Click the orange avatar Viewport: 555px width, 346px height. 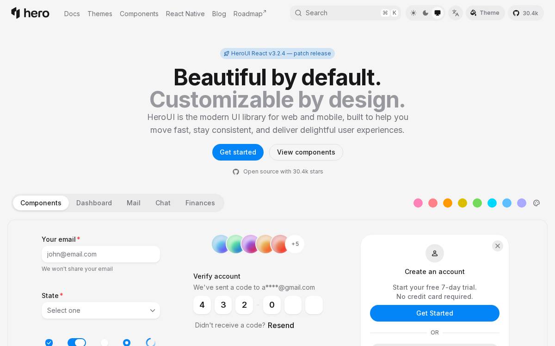coord(265,244)
